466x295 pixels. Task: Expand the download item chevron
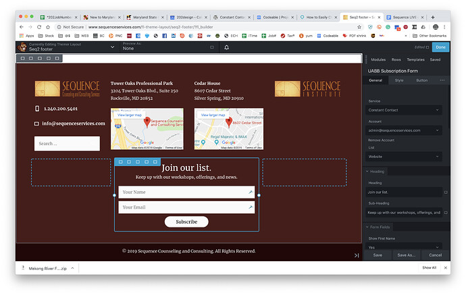point(72,268)
